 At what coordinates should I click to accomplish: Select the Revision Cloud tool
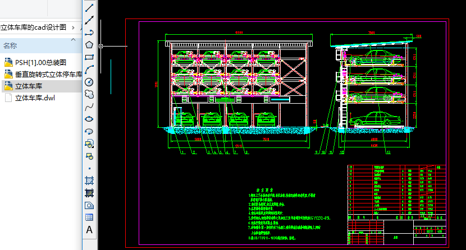click(x=89, y=94)
